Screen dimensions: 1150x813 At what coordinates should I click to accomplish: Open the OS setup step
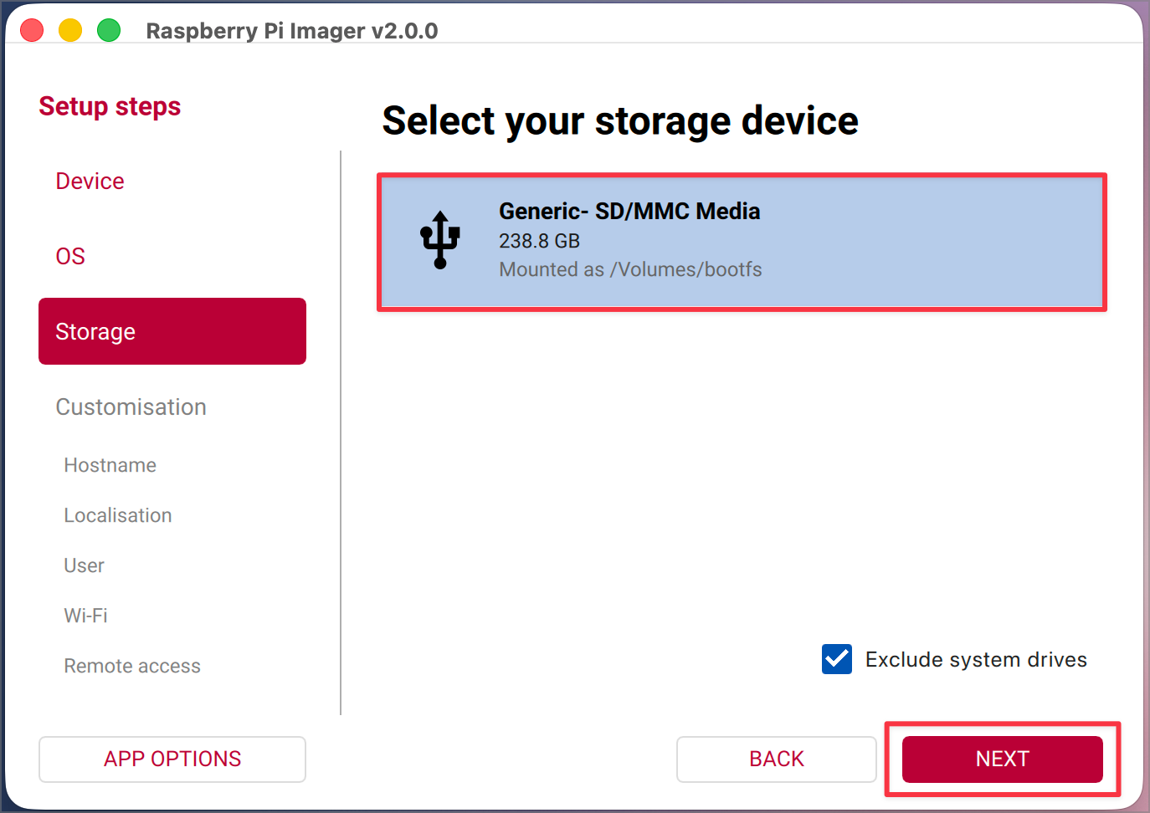pos(70,256)
